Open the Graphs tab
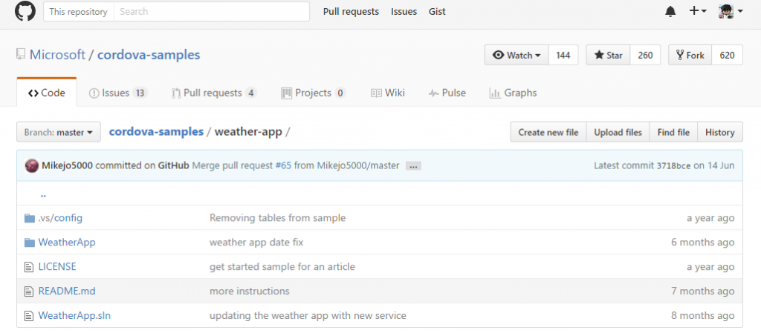The width and height of the screenshot is (761, 333). point(513,93)
